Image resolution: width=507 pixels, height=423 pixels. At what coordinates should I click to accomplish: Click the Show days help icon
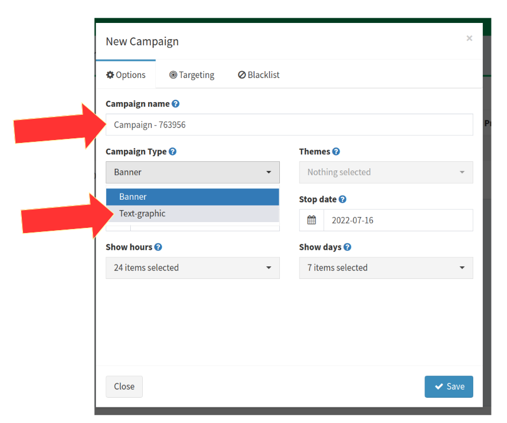point(347,247)
